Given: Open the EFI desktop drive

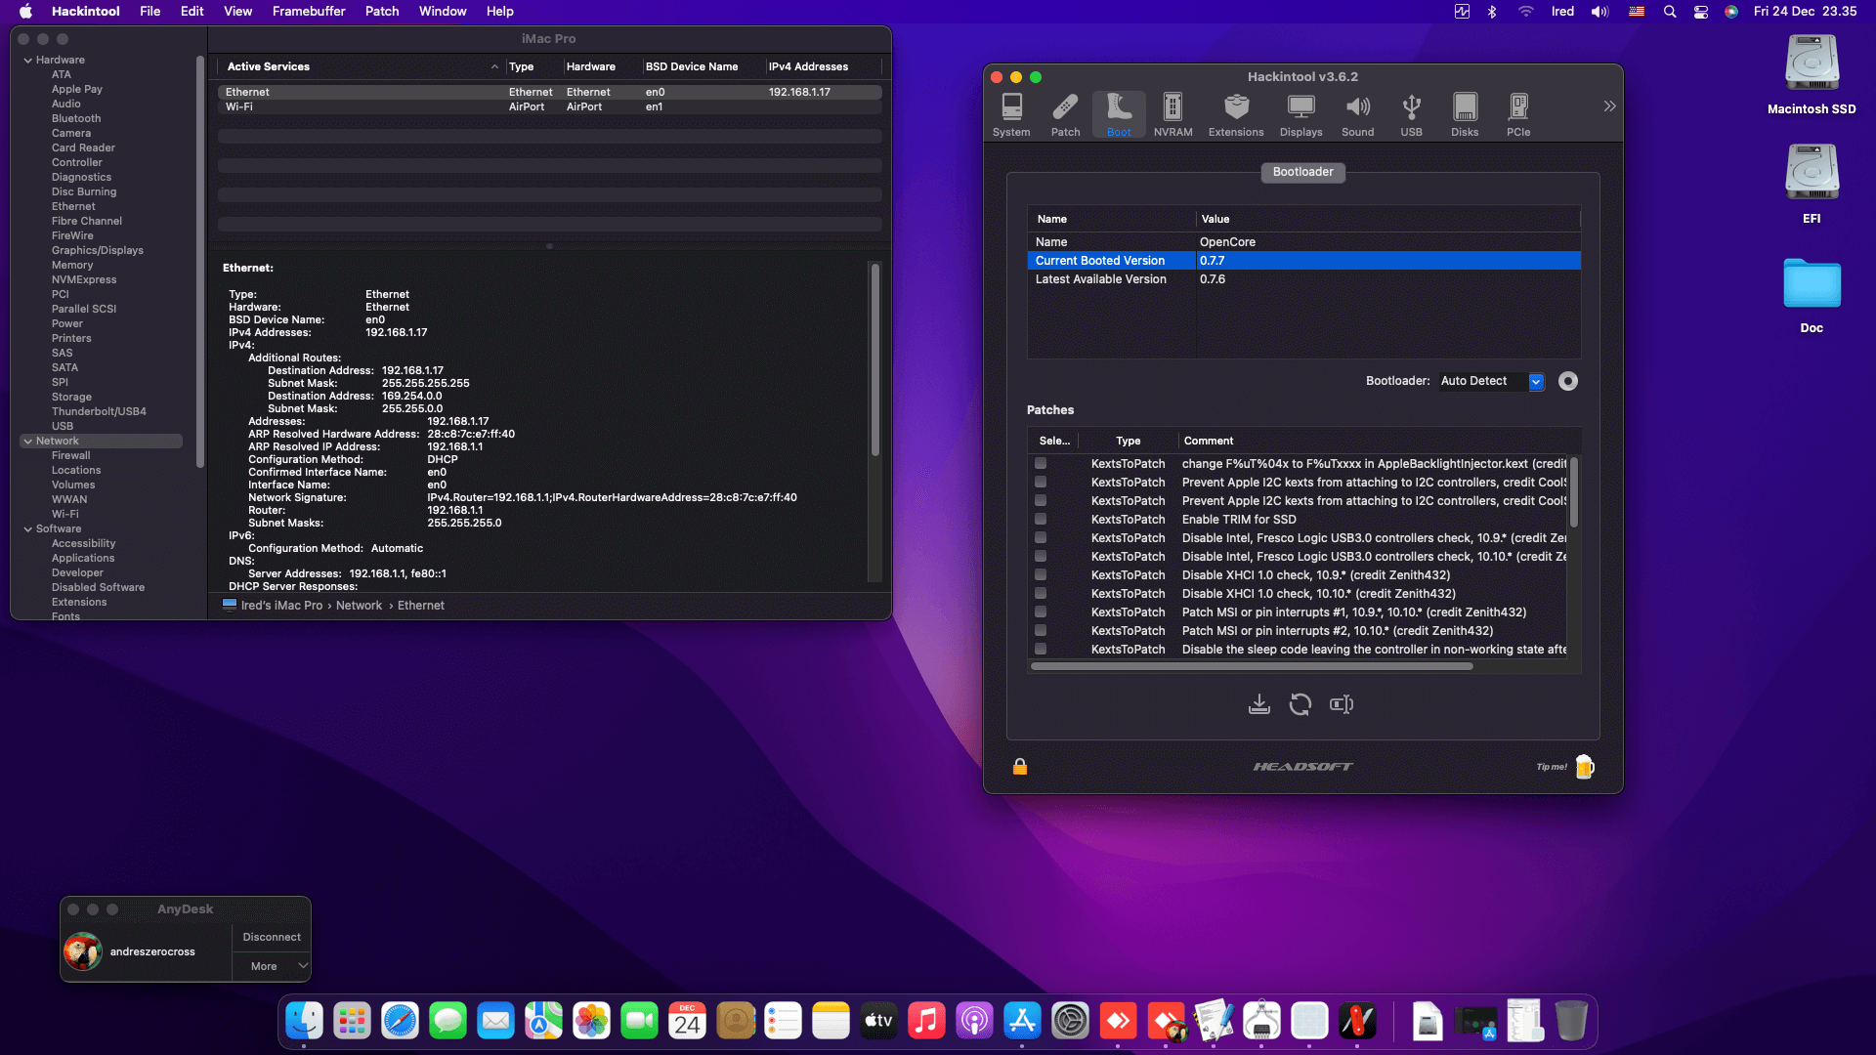Looking at the screenshot, I should 1812,185.
